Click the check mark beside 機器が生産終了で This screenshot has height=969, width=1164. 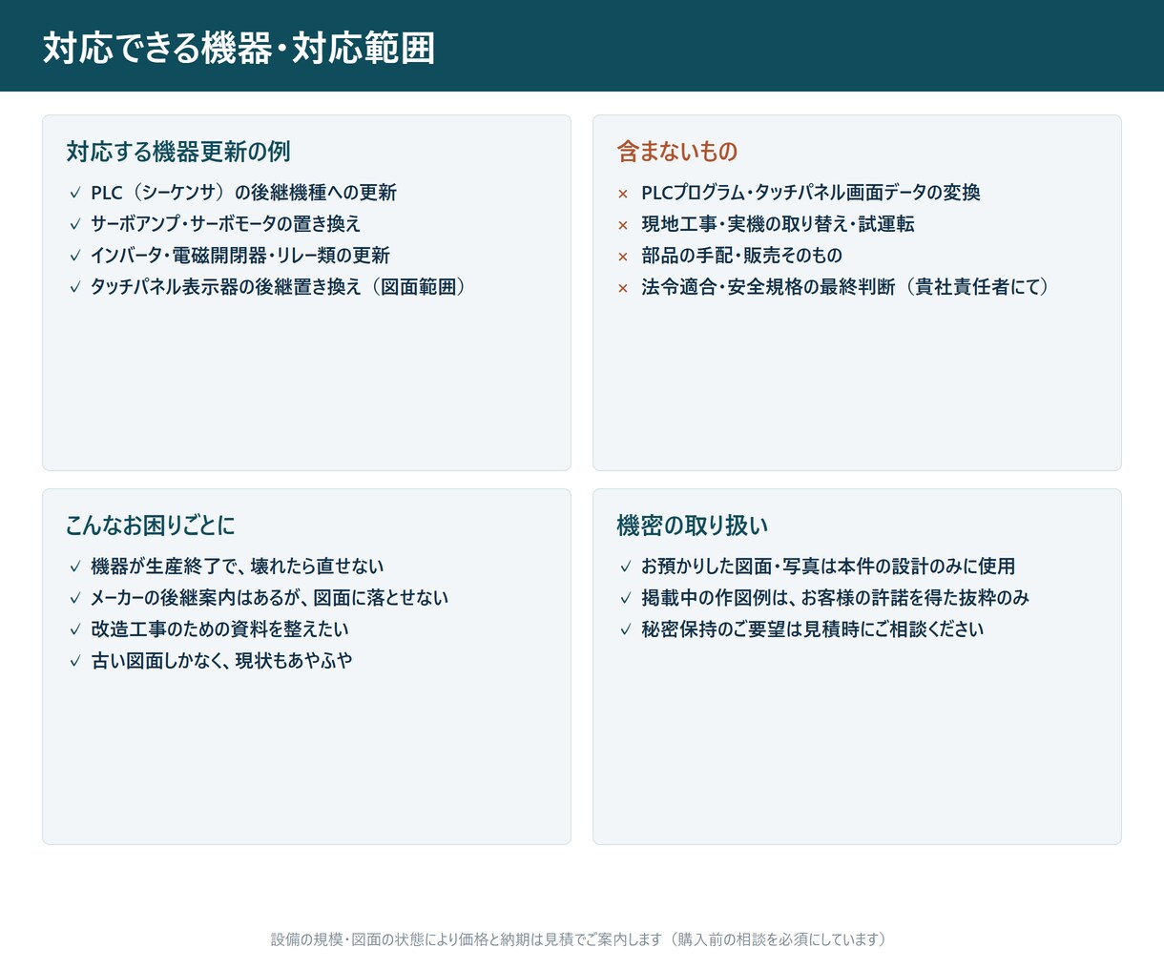coord(75,567)
